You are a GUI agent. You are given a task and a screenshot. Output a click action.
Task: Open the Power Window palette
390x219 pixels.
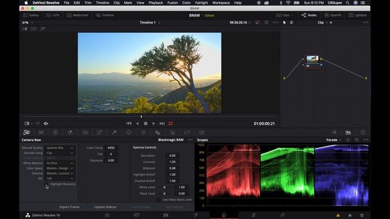tap(129, 133)
